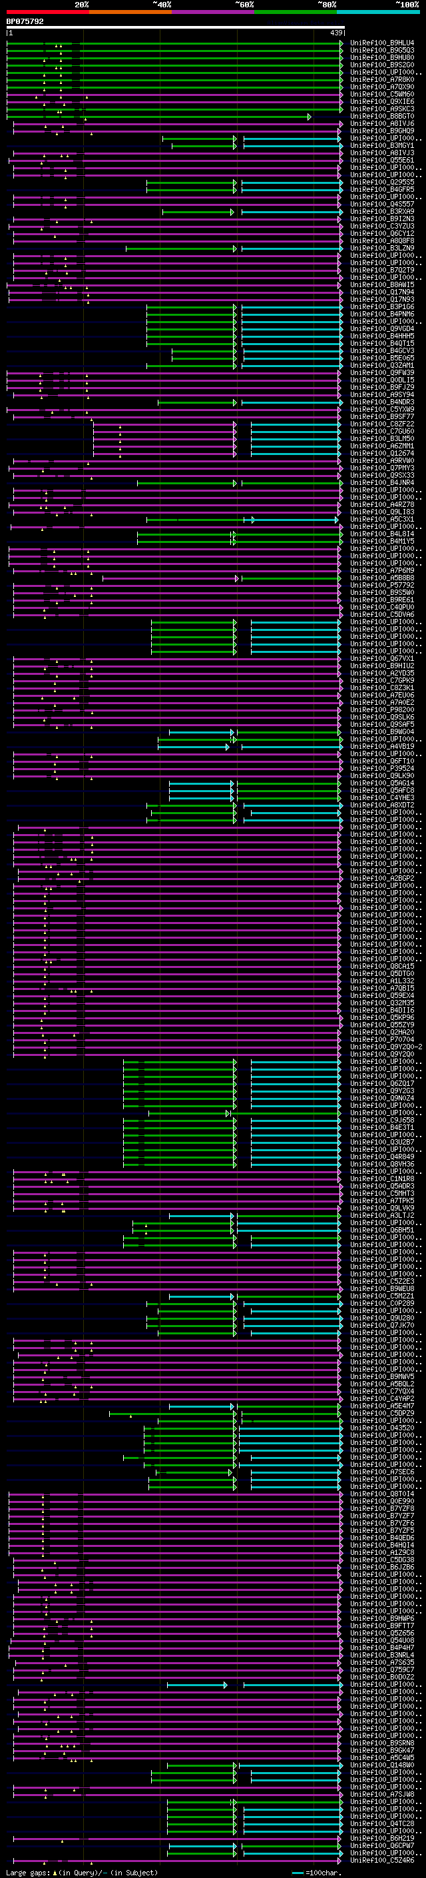Click hit UniRef100_P39524
Viewport: 426px width, 1878px height.
coord(381,768)
